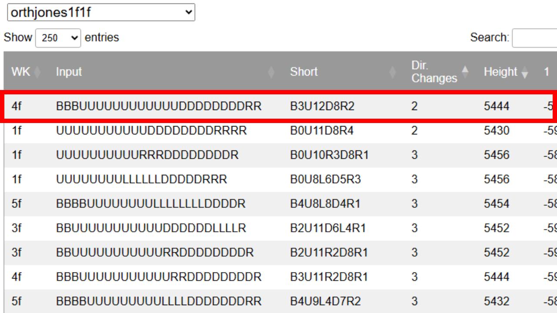Click the Height column sort arrow
Viewport: 557px width, 313px height.
click(x=524, y=72)
